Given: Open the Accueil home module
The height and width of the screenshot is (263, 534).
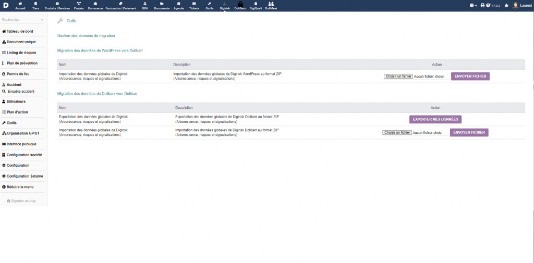Looking at the screenshot, I should [20, 5].
